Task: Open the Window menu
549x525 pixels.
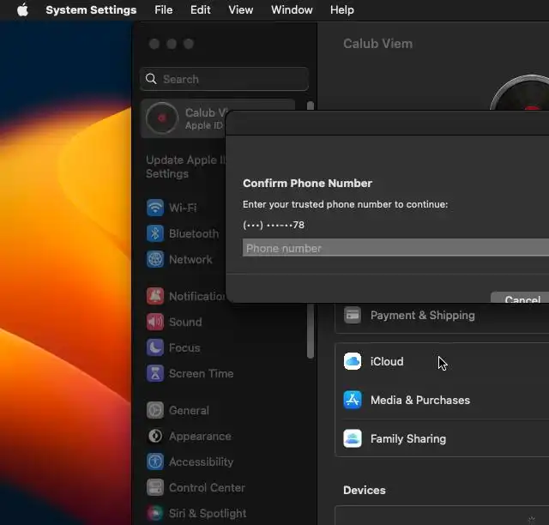Action: pyautogui.click(x=292, y=9)
